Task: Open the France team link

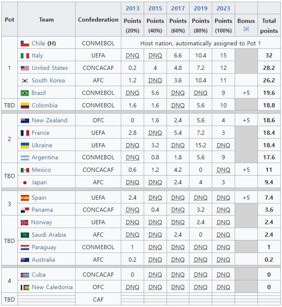Action: coord(40,133)
